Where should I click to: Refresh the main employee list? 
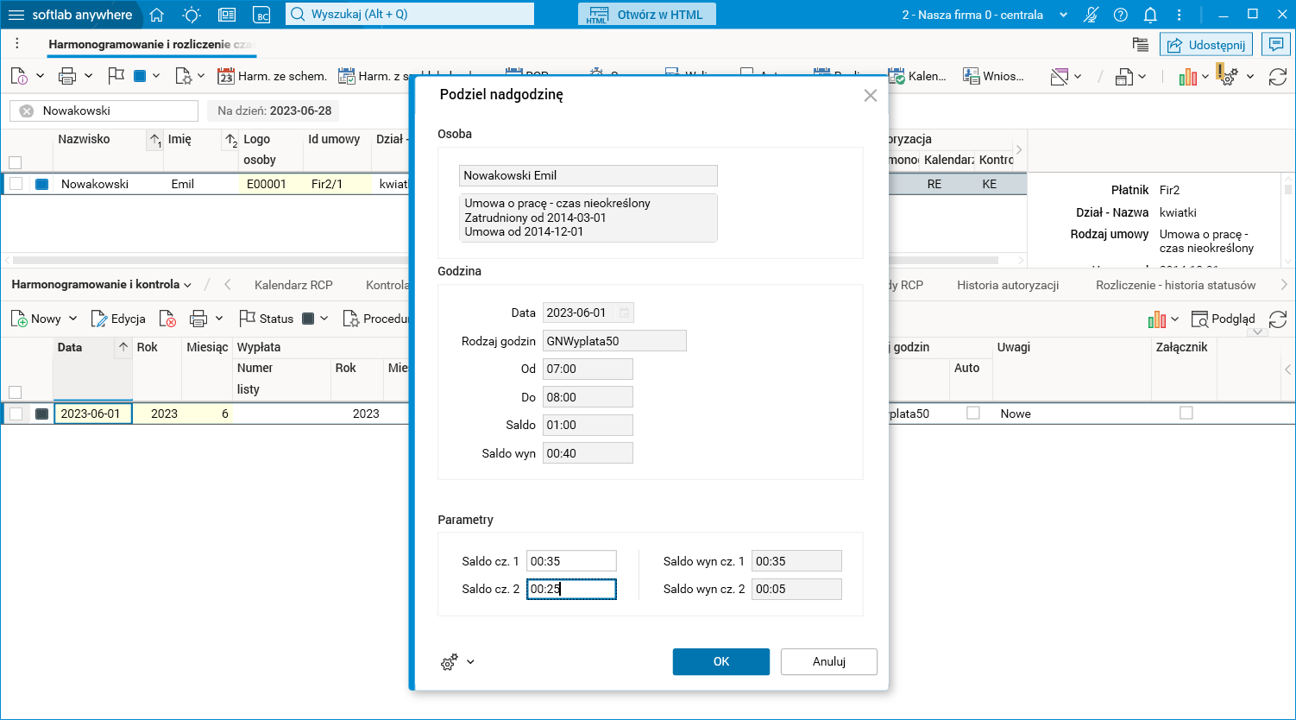coord(1278,77)
